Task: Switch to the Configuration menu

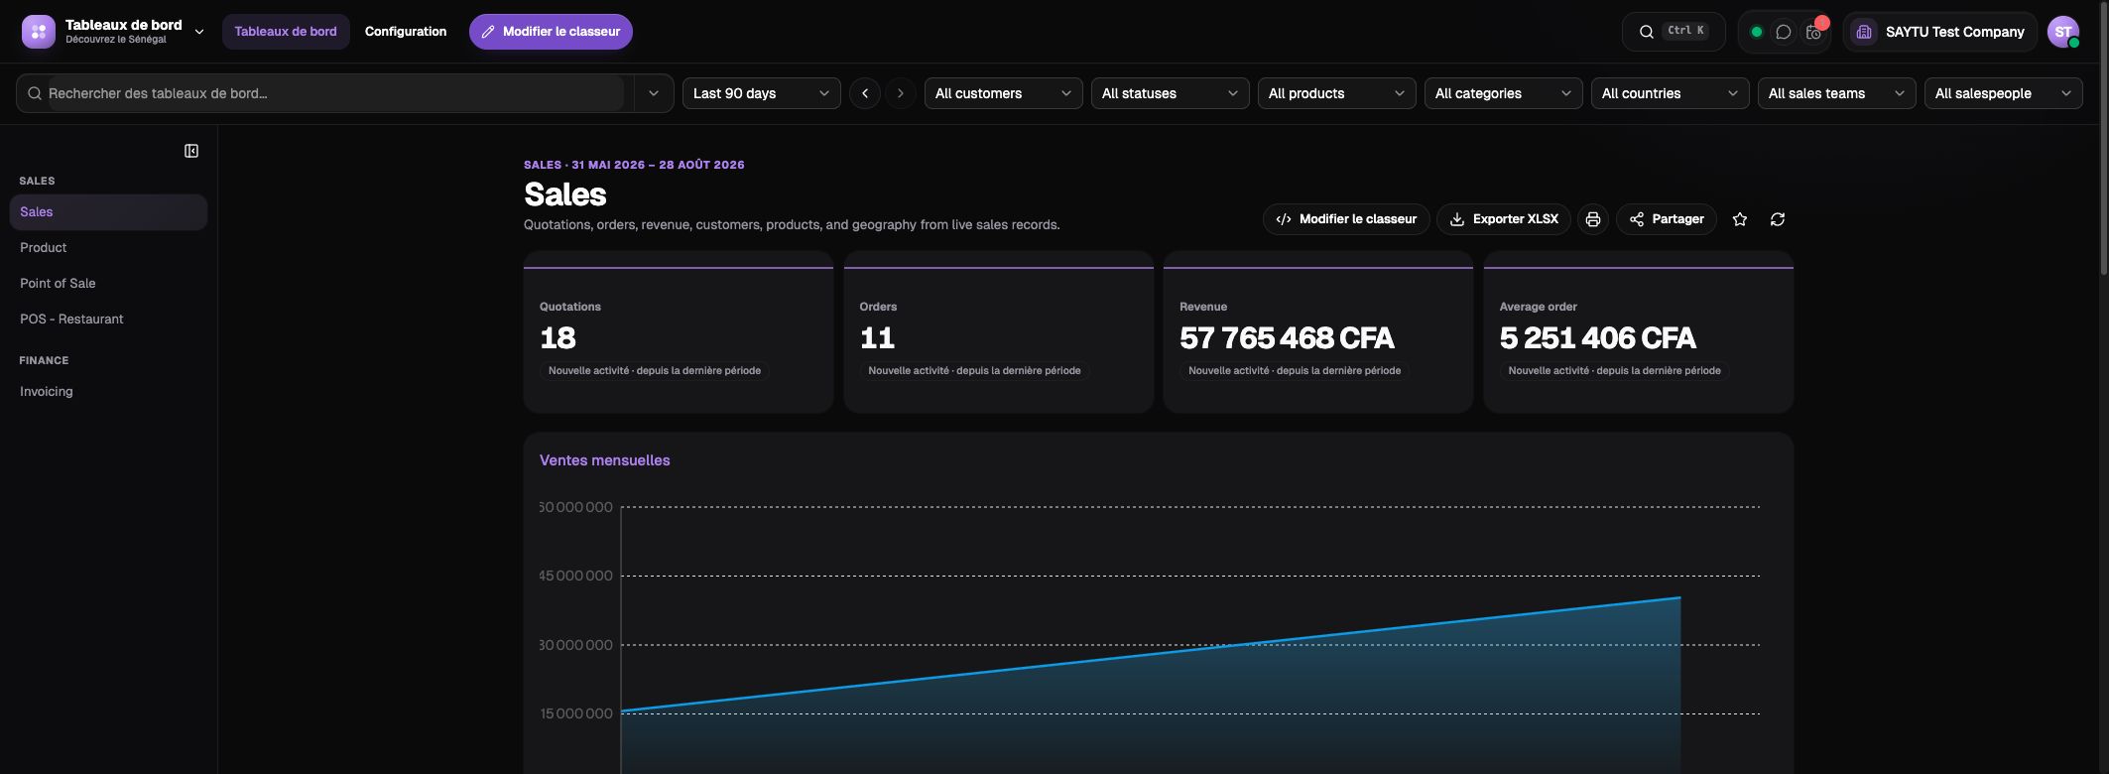Action: [x=406, y=32]
